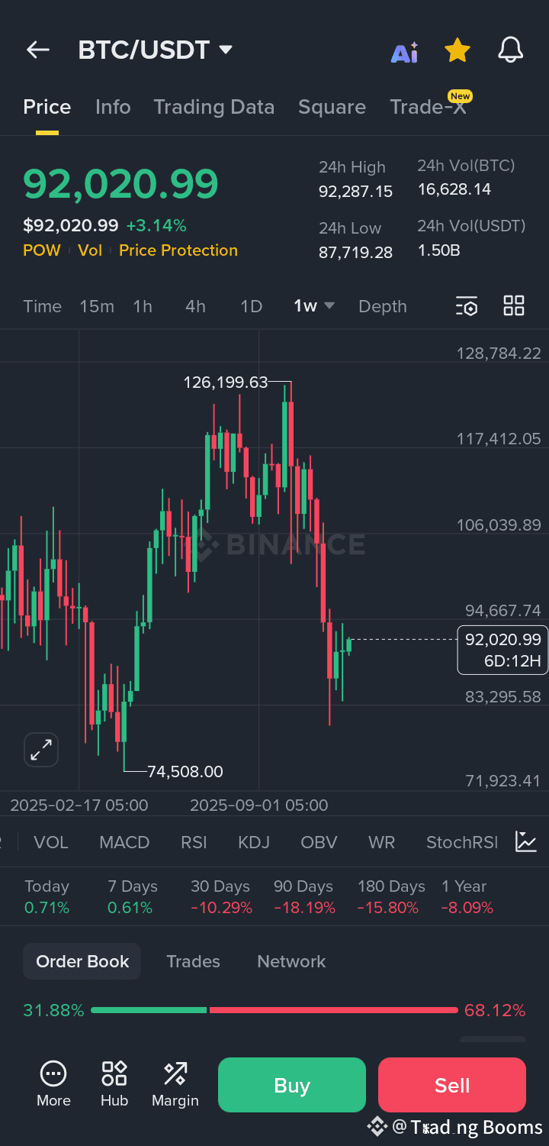Tap the red Sell button
Screen dimensions: 549x1146
click(452, 1085)
